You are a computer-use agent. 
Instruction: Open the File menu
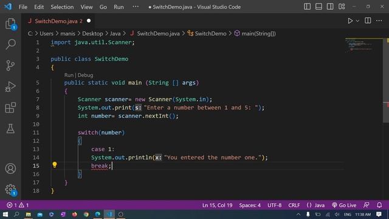[23, 7]
